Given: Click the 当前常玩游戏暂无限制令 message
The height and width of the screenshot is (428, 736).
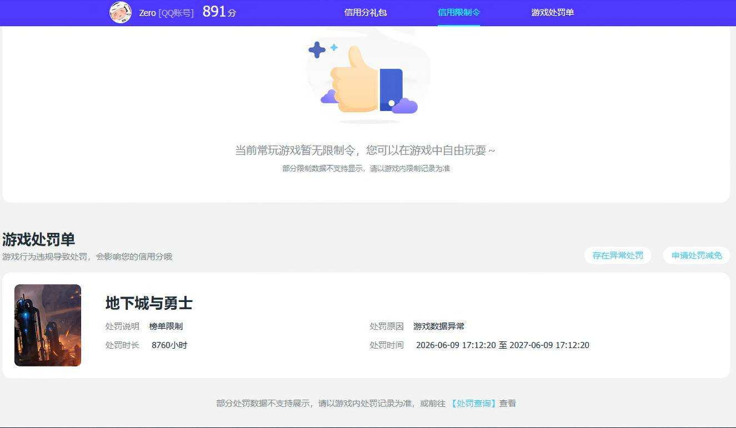Looking at the screenshot, I should (365, 150).
